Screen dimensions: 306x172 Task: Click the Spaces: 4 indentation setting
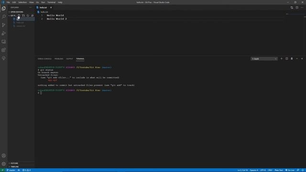tap(254, 170)
